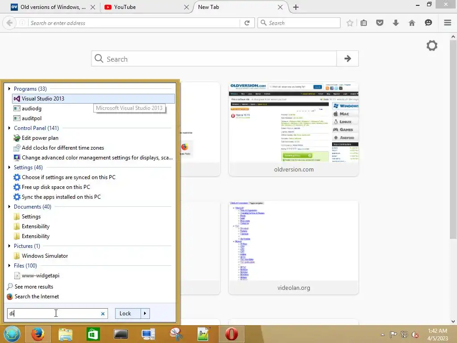Expand the Pictures (1) group

click(9, 246)
